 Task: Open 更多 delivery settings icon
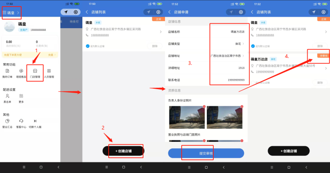point(21,98)
